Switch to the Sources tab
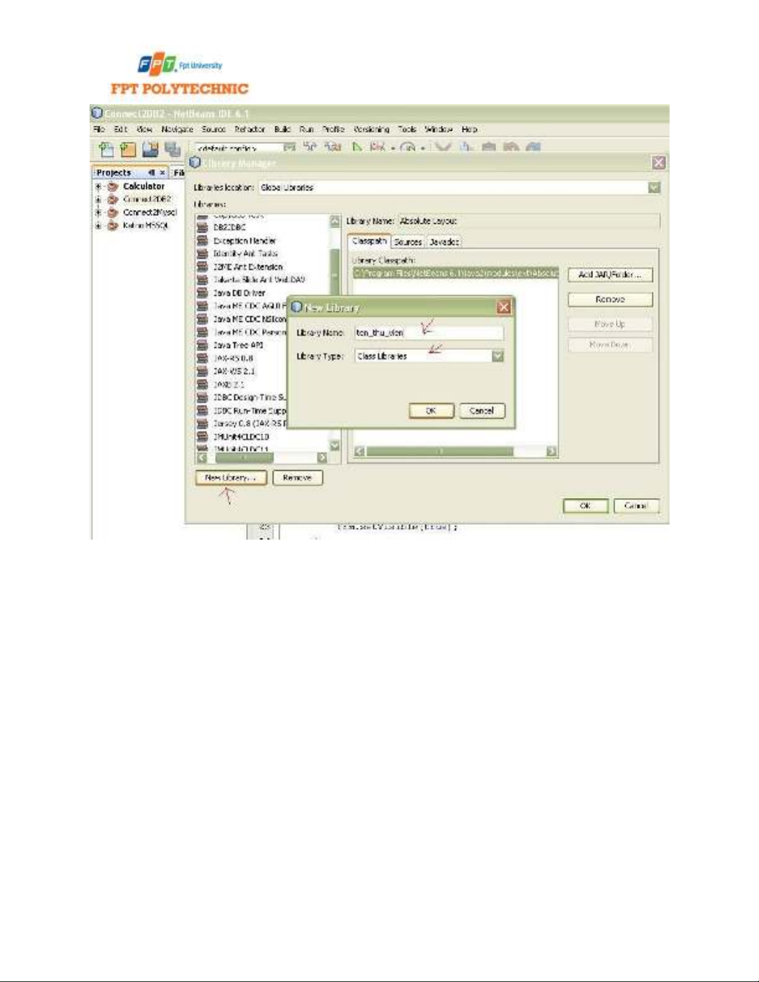Screen dimensions: 759x982 [x=408, y=242]
